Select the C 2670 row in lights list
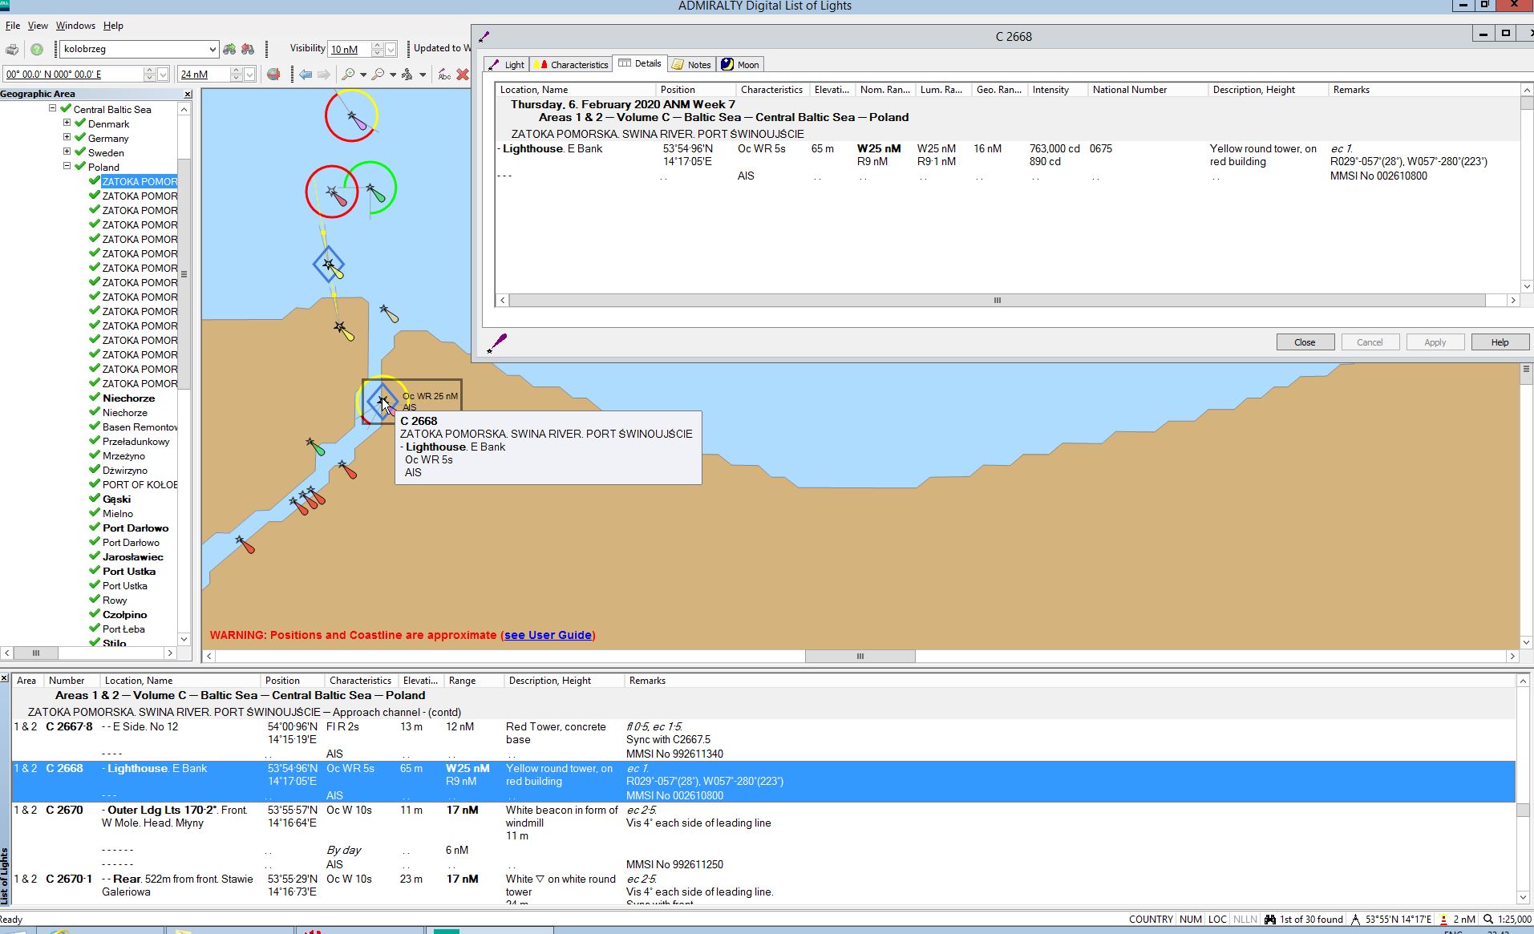Image resolution: width=1534 pixels, height=934 pixels. tap(64, 811)
